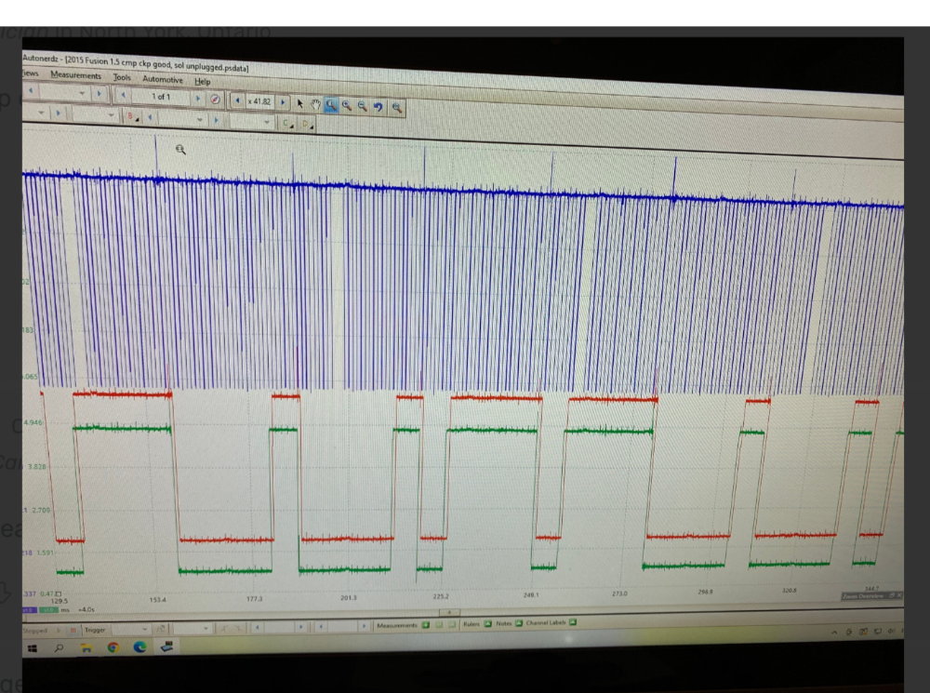Open Google Chrome from the taskbar
This screenshot has height=693, width=930.
(x=112, y=647)
